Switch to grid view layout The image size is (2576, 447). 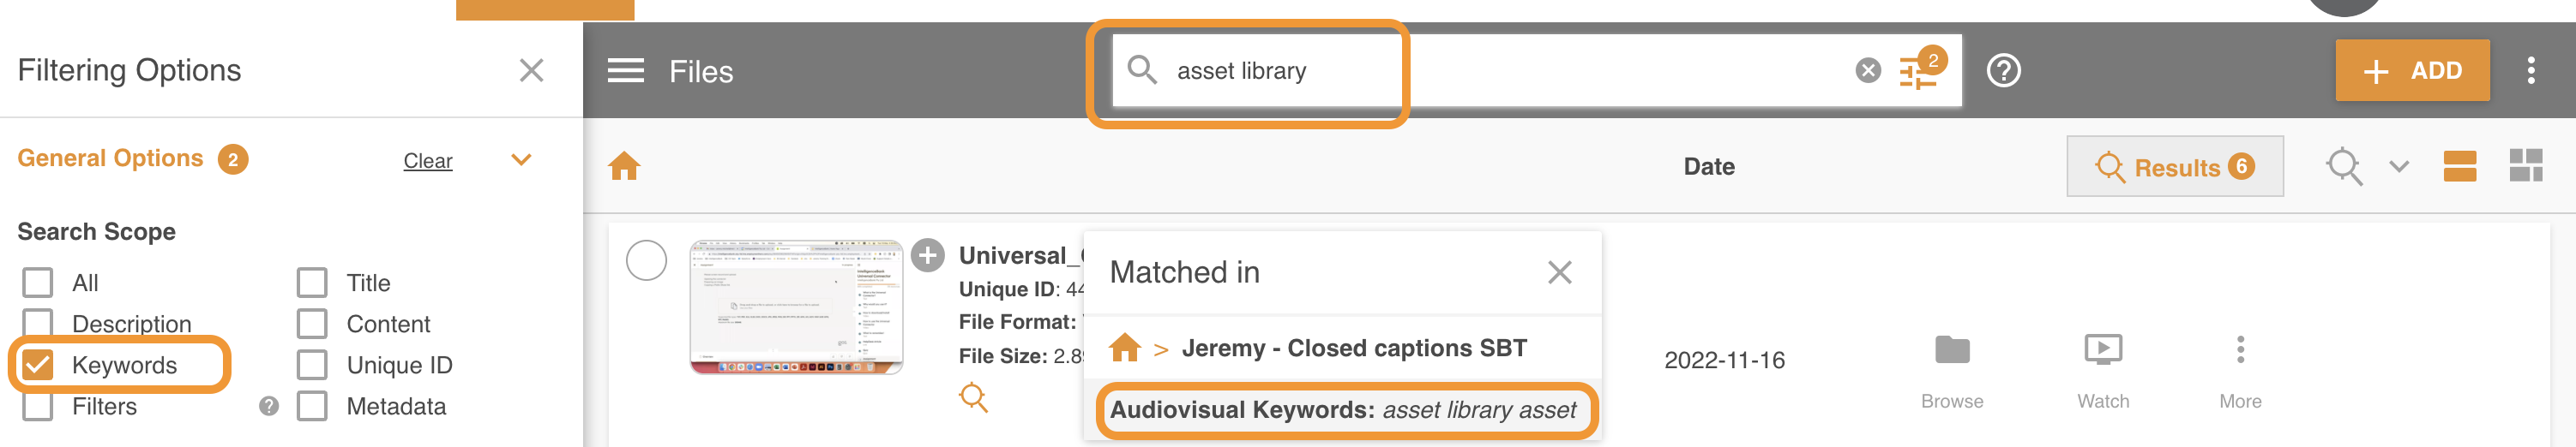[x=2525, y=165]
